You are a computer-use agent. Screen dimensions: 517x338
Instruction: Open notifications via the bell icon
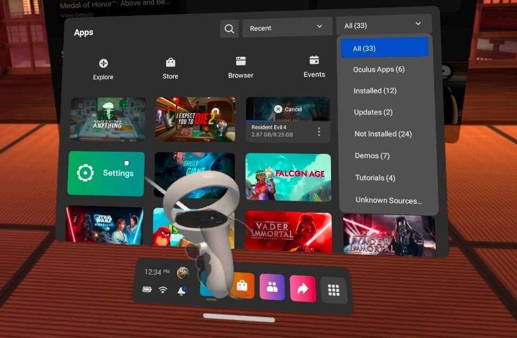click(181, 290)
